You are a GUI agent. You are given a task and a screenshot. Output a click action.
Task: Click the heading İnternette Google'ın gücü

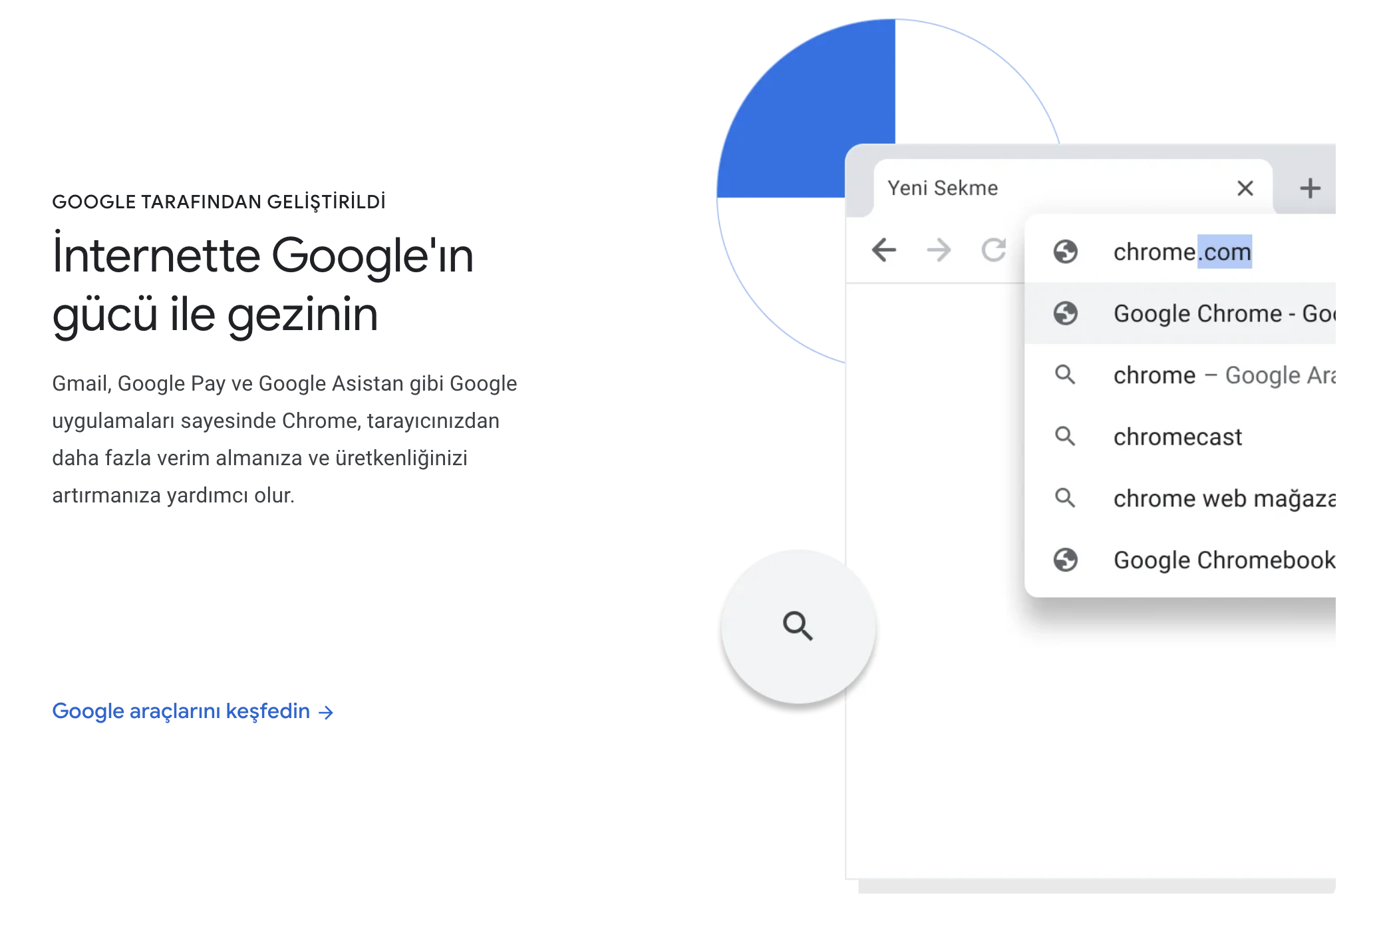coord(263,284)
